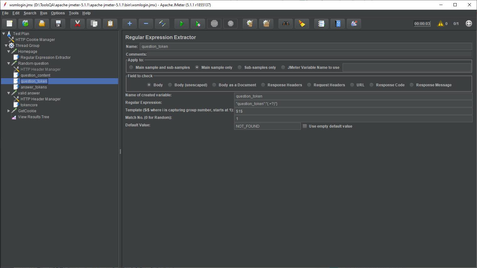The height and width of the screenshot is (268, 477).
Task: Click the Open file folder icon
Action: point(42,23)
